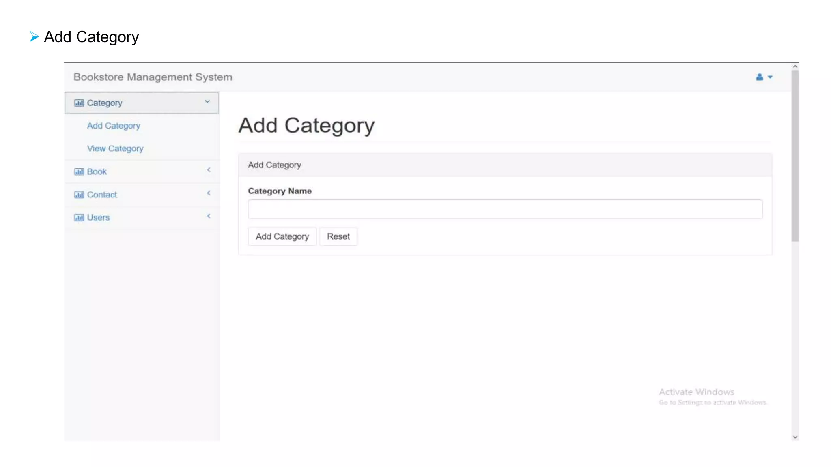Expand the Book menu chevron
The width and height of the screenshot is (831, 467).
tap(209, 170)
